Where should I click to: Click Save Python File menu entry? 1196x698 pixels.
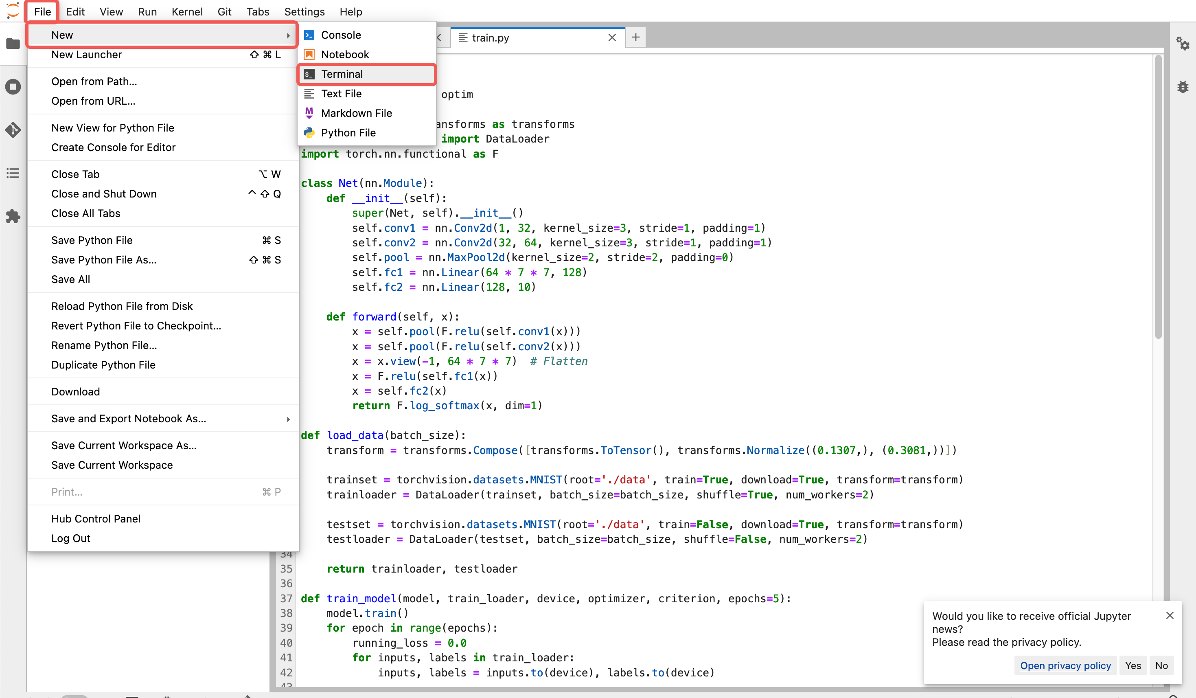tap(163, 240)
